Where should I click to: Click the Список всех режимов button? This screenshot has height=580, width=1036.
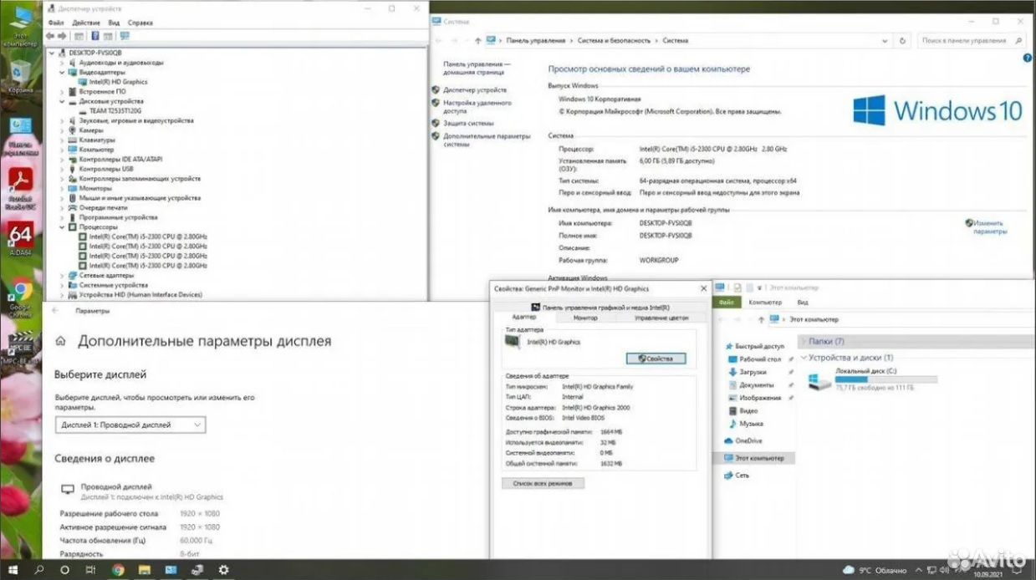tap(543, 483)
